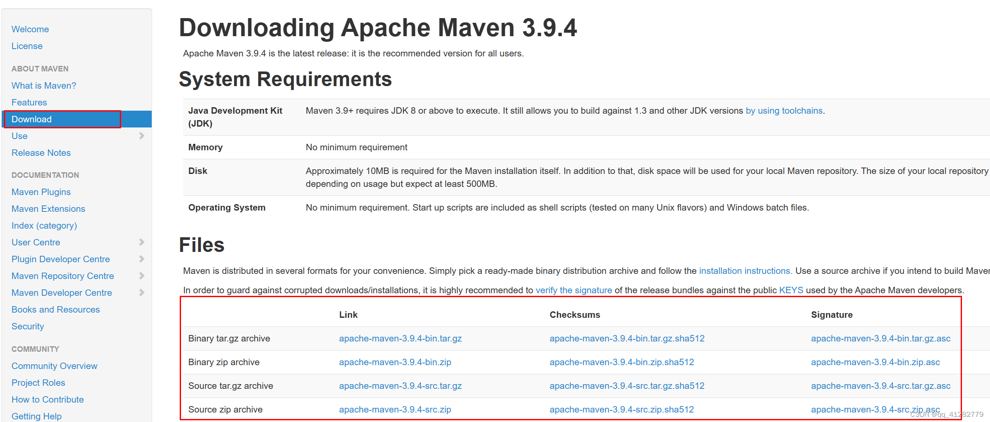
Task: Click the 'No minimum requirement' memory value
Action: pyautogui.click(x=356, y=147)
